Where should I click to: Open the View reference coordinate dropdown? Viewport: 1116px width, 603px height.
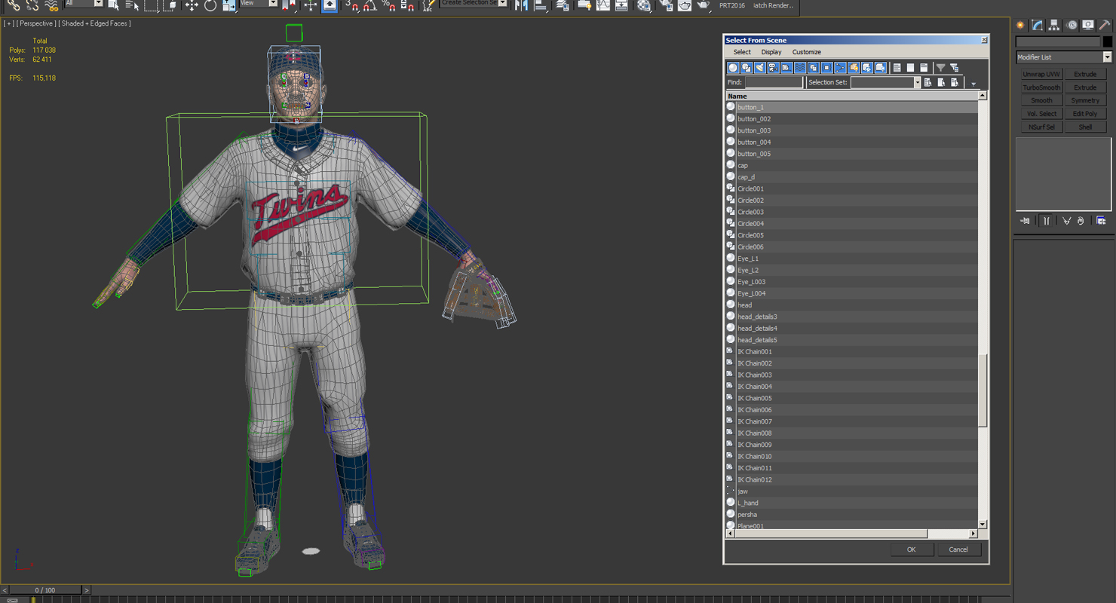259,4
